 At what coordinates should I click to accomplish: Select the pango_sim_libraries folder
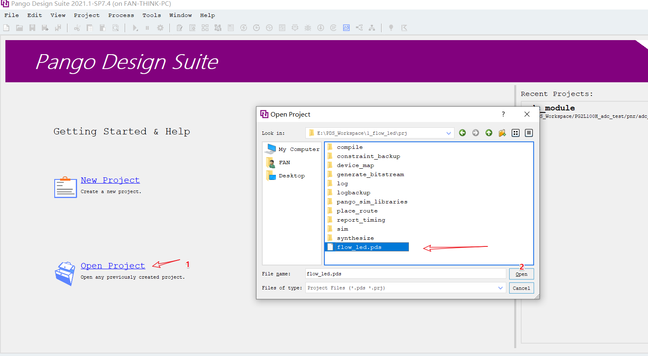pos(367,202)
